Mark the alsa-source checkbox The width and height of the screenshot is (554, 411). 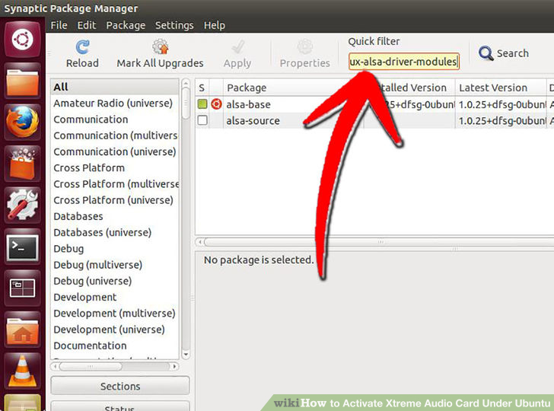pyautogui.click(x=202, y=120)
